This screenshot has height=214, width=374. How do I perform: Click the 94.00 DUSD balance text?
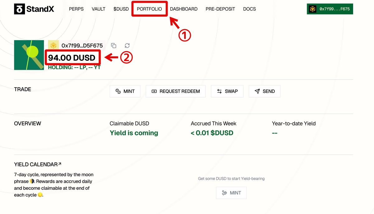(x=72, y=58)
